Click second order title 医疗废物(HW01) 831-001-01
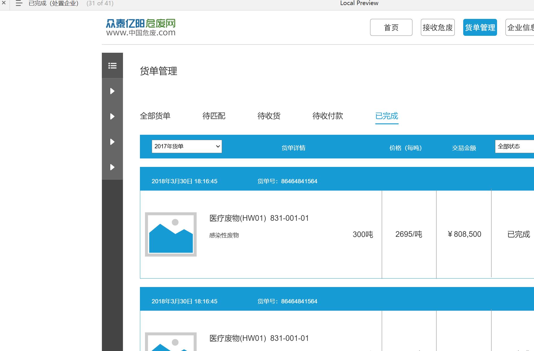 [259, 338]
